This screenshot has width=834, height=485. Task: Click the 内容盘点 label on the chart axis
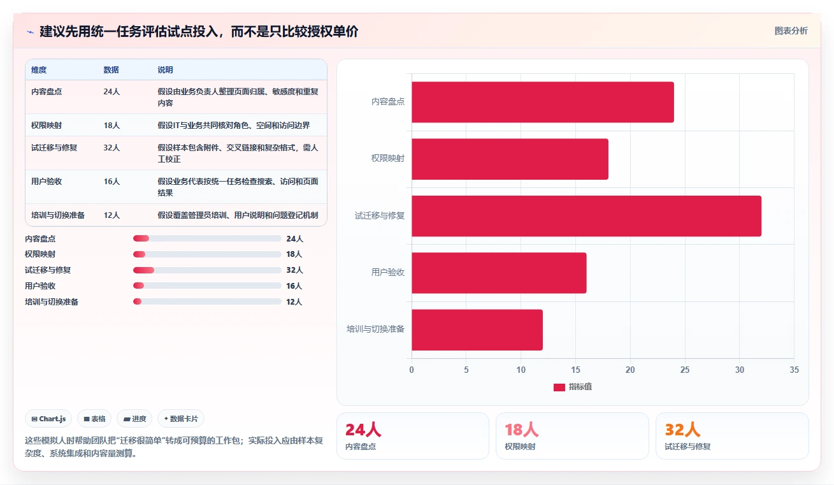tap(388, 101)
